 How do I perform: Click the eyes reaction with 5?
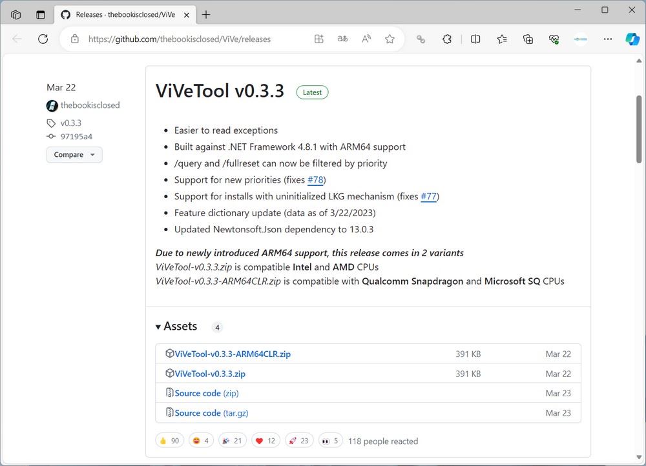[x=330, y=441]
